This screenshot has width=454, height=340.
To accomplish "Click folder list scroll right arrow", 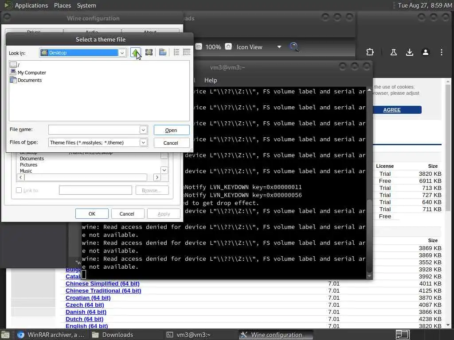I will click(x=157, y=177).
